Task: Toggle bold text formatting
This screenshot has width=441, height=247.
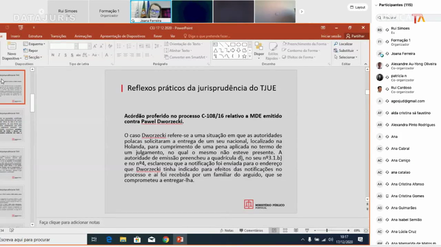Action: click(x=52, y=55)
